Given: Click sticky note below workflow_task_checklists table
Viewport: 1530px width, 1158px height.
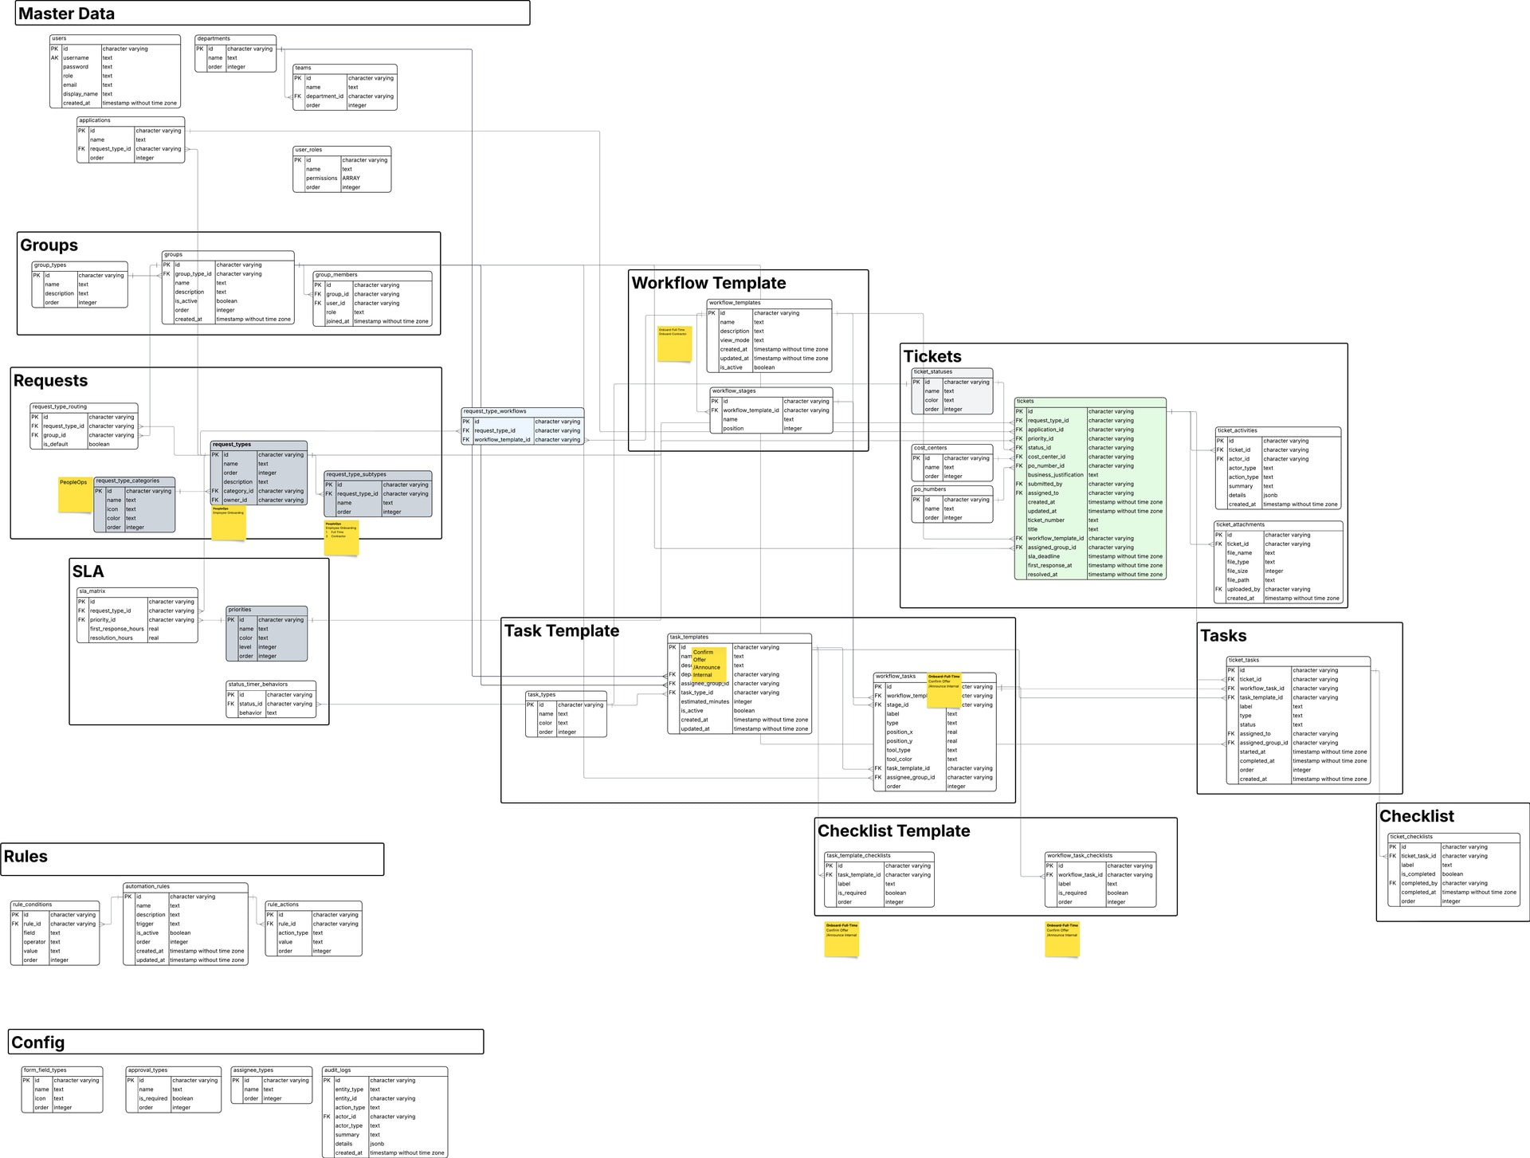Looking at the screenshot, I should click(x=1061, y=939).
